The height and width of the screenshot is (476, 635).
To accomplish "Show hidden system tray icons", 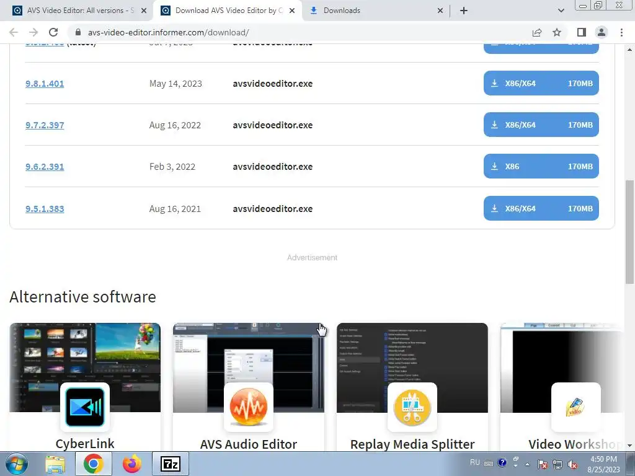I will click(527, 464).
